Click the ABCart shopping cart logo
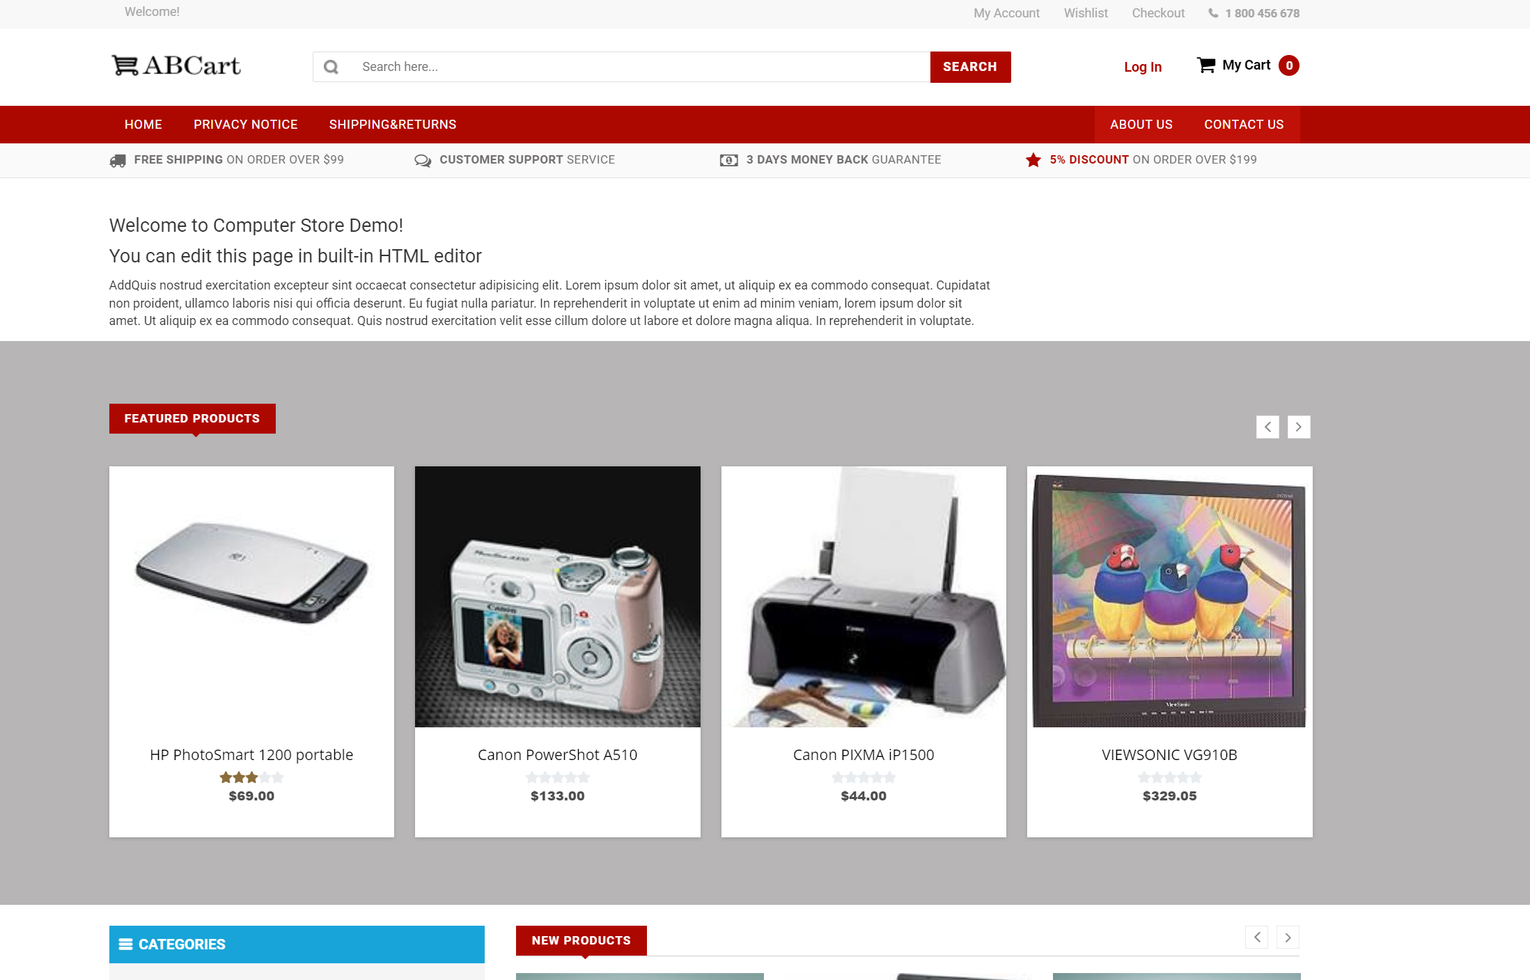Screen dimensions: 1530x980 [x=176, y=65]
